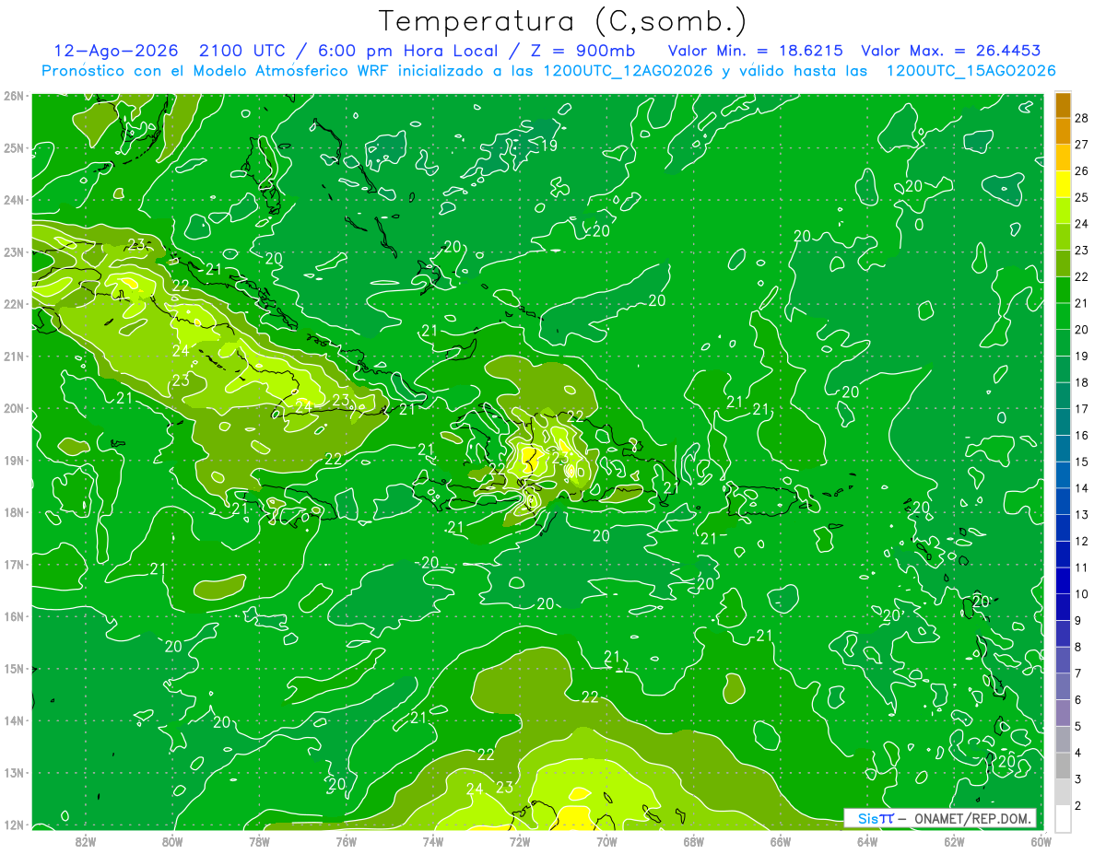Click the 80W longitude axis label
This screenshot has height=854, width=1106.
pyautogui.click(x=172, y=840)
